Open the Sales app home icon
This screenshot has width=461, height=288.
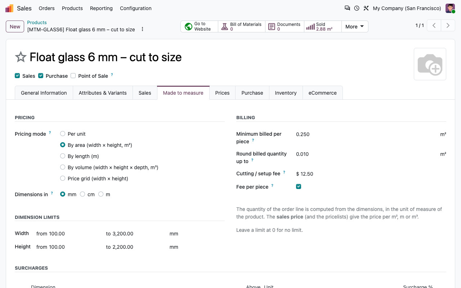[9, 8]
